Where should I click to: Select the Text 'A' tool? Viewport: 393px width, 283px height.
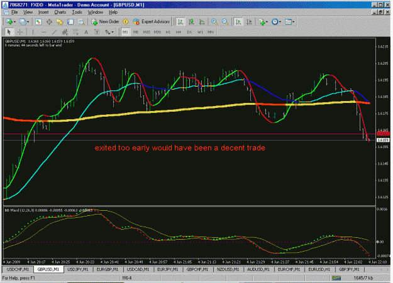(x=86, y=32)
